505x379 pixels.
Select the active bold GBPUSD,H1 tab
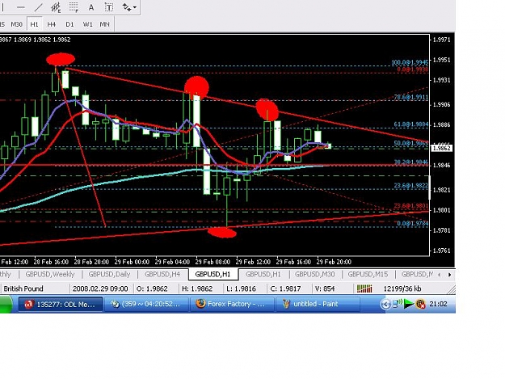(213, 274)
